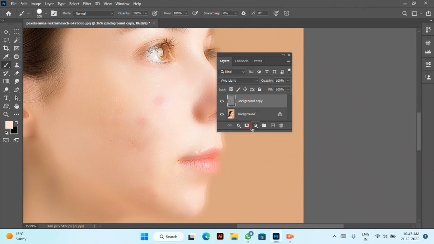Open the Window menu

coord(122,4)
